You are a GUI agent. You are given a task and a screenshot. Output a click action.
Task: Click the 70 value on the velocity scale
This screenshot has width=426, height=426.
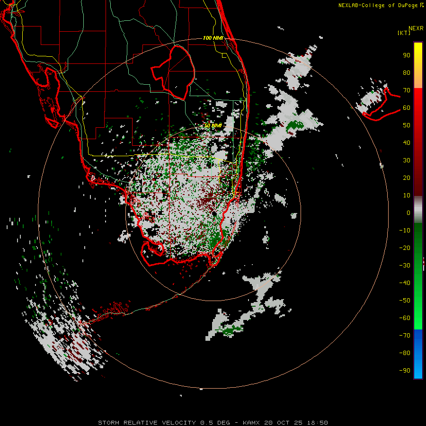407,90
